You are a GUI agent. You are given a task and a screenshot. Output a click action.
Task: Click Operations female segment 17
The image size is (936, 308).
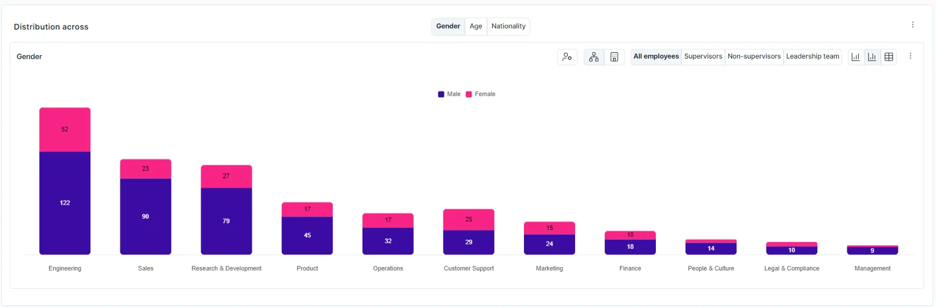coord(388,220)
